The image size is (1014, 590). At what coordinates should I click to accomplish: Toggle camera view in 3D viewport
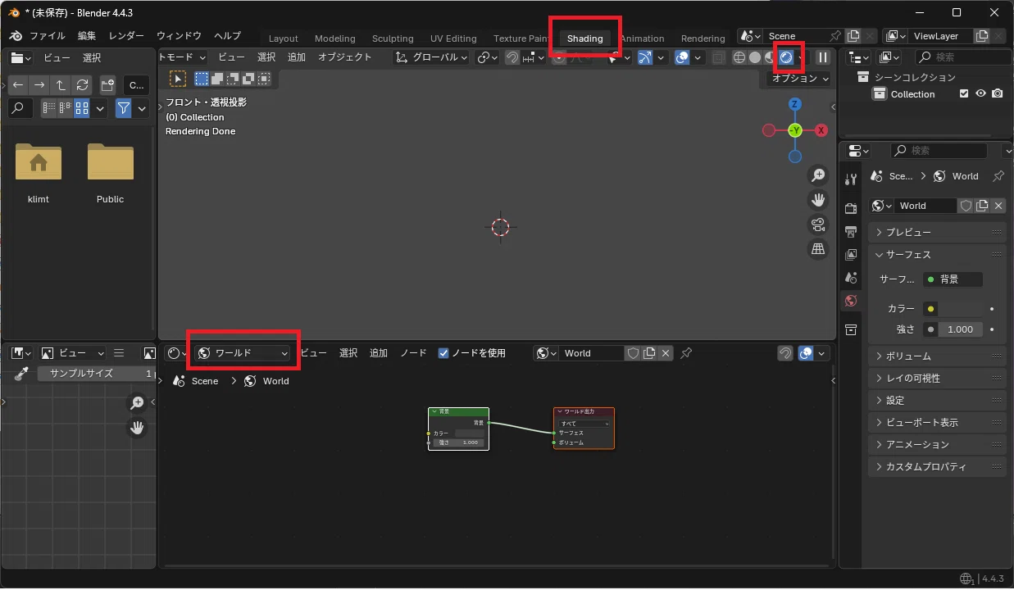[x=817, y=225]
